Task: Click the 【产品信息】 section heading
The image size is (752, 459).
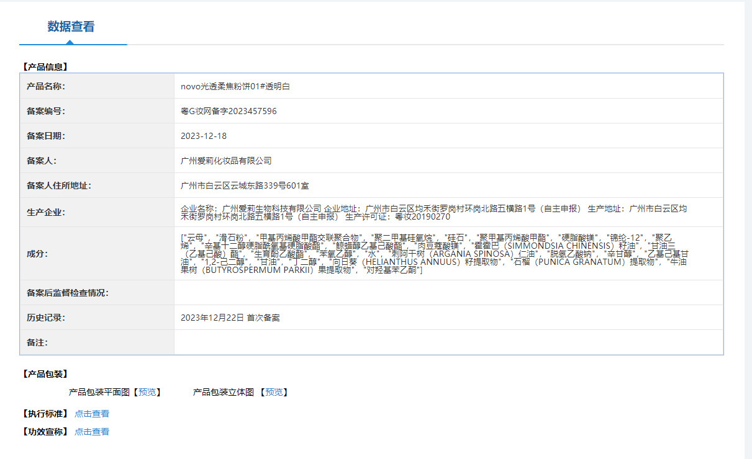Action: pyautogui.click(x=45, y=66)
